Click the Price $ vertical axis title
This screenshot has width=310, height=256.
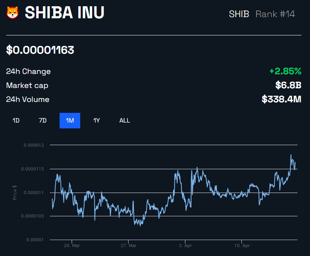click(x=15, y=192)
